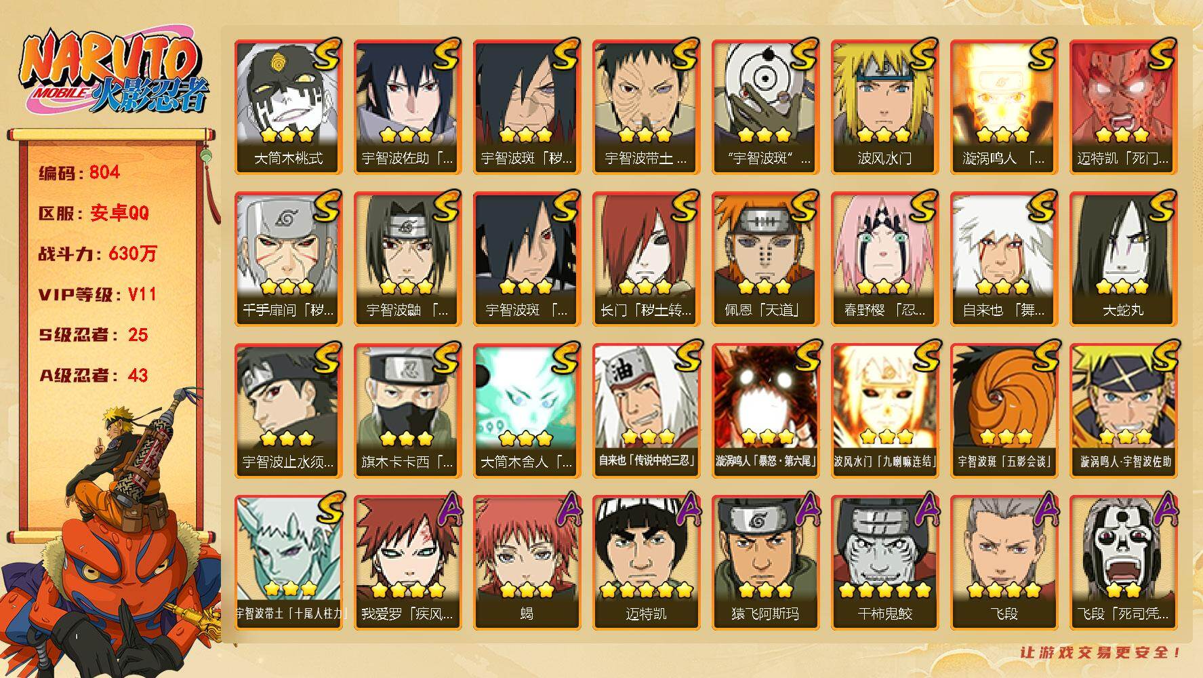Open the 迈特凯 five-star card

tap(646, 563)
